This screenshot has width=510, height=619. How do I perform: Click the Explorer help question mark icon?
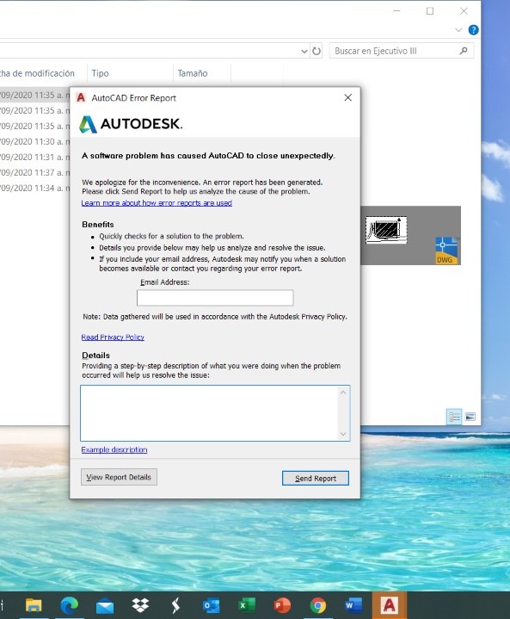[x=473, y=30]
